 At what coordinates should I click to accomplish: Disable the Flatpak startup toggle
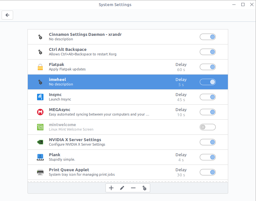click(207, 67)
